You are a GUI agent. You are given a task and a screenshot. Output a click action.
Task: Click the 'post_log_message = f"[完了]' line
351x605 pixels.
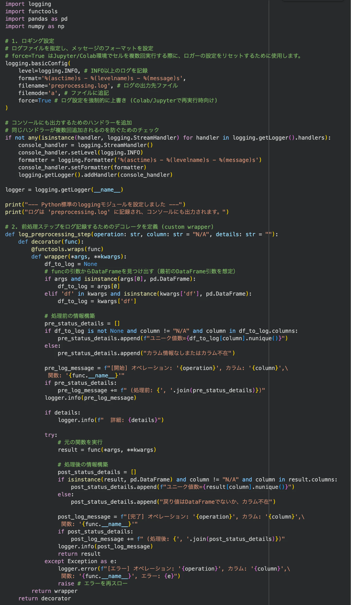pos(181,517)
